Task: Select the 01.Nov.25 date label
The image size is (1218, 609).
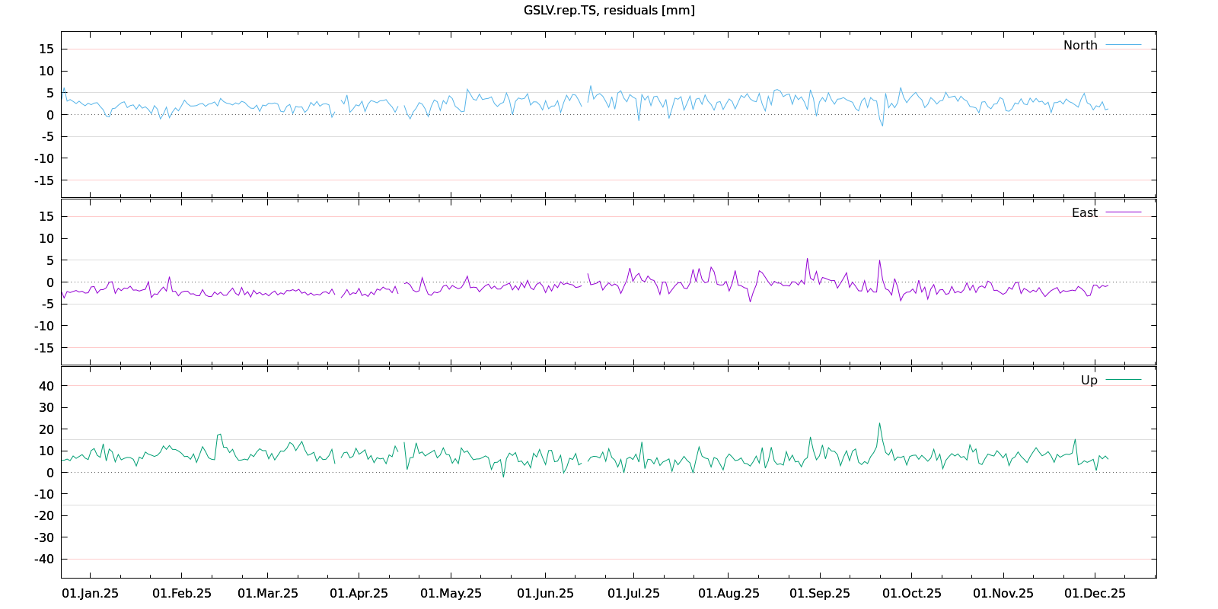Action: point(1003,594)
